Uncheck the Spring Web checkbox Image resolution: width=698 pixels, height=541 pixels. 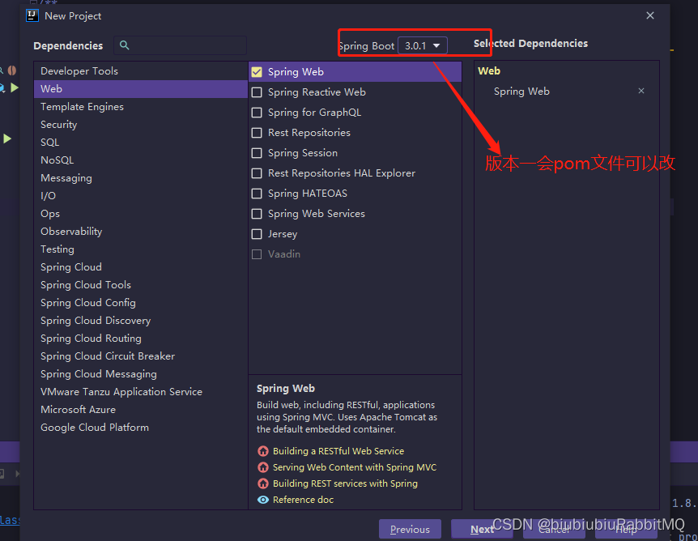click(257, 72)
